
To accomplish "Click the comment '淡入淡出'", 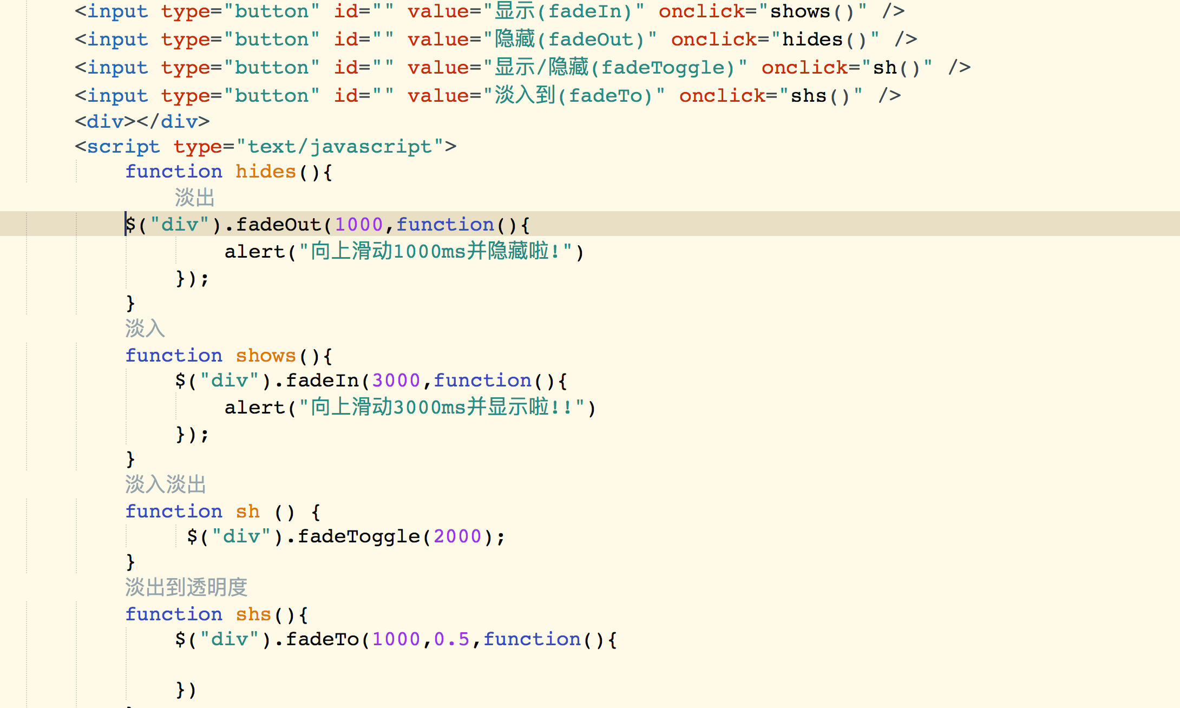I will [166, 484].
